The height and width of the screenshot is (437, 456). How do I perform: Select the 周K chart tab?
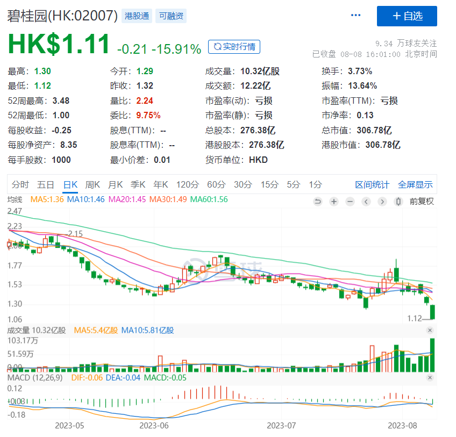[x=92, y=184]
